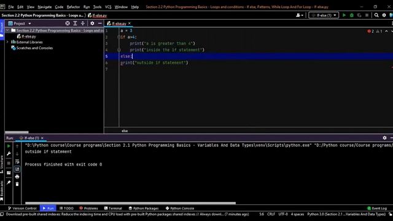Click the Stop button in the top toolbar
Viewport: 393px width, 221px height.
tap(367, 15)
